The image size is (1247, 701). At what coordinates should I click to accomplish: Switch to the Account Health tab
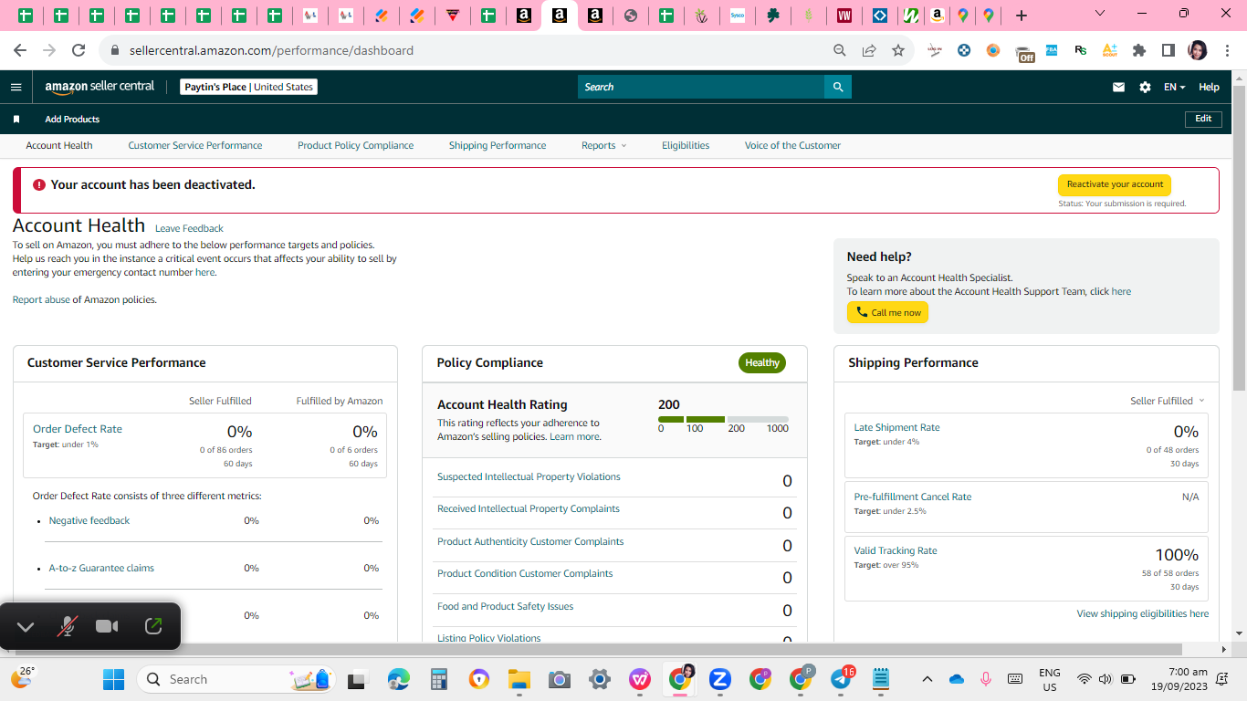point(59,145)
